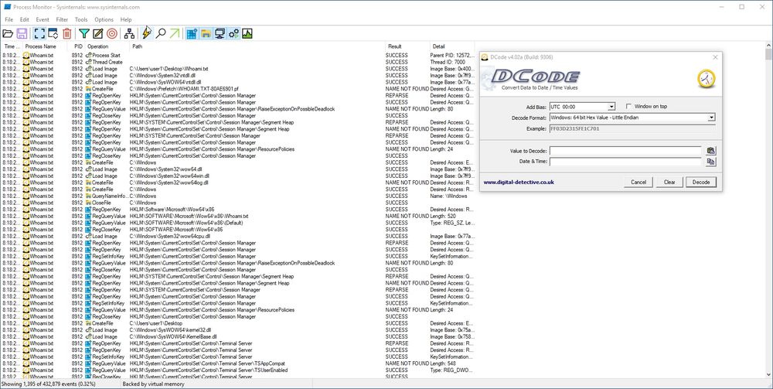Select the QueryNameInfo C:\Windows row
Viewport: 773px width, 389px height.
pos(239,196)
